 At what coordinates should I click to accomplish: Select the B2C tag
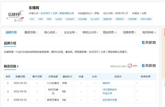pyautogui.click(x=32, y=19)
